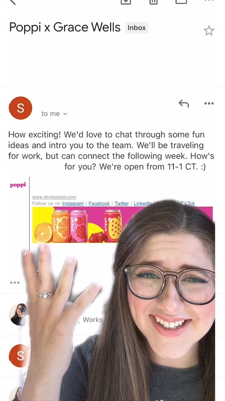Viewport: 225px width, 401px height.
Task: Delete the email using trash icon
Action: (x=153, y=2)
